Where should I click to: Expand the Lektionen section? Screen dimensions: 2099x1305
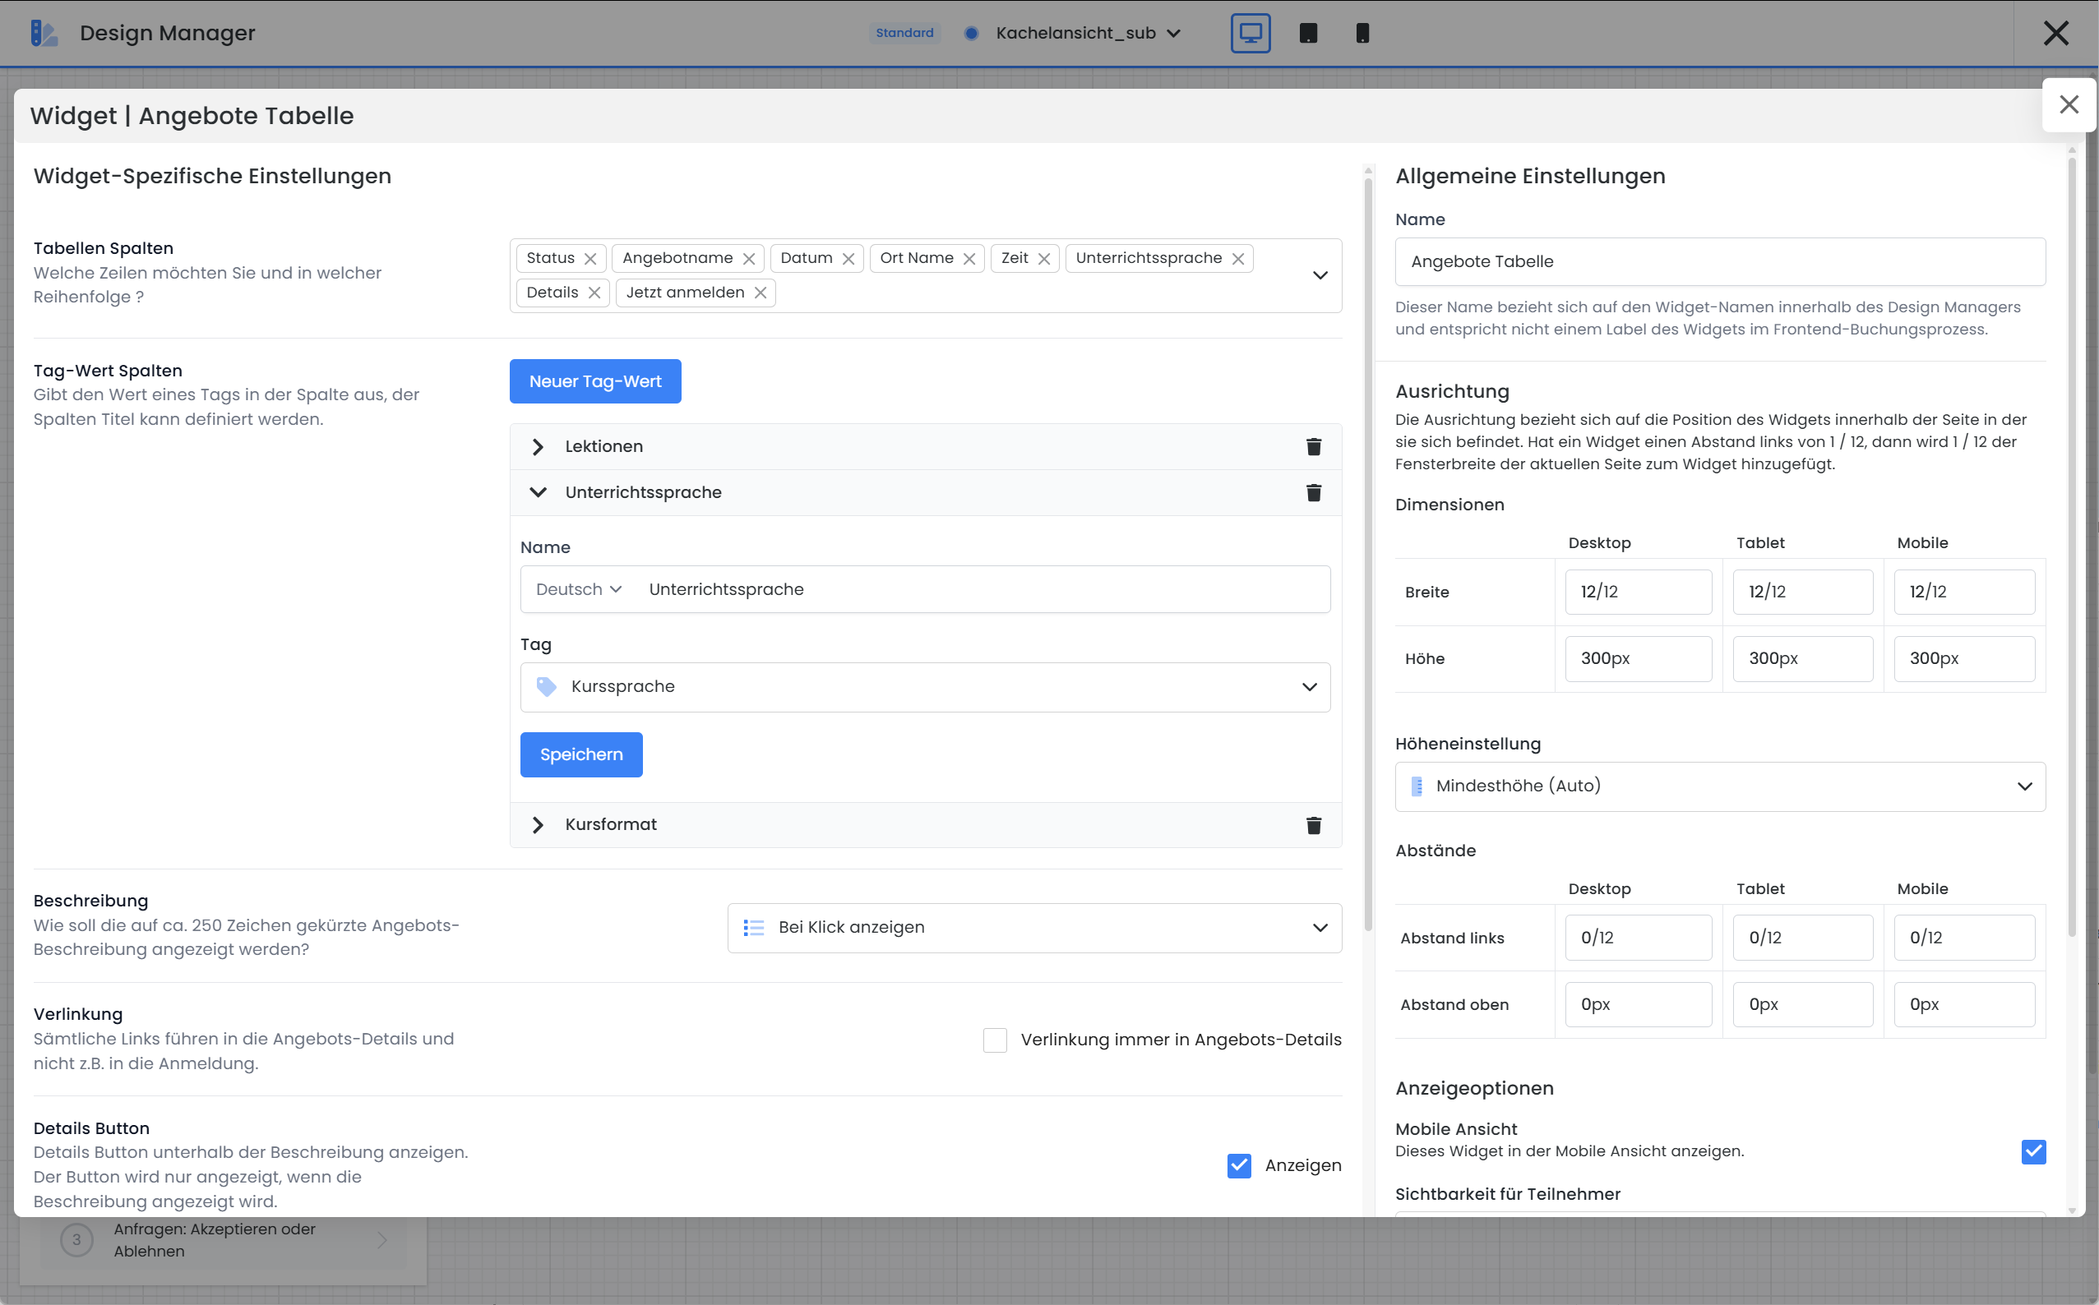538,446
